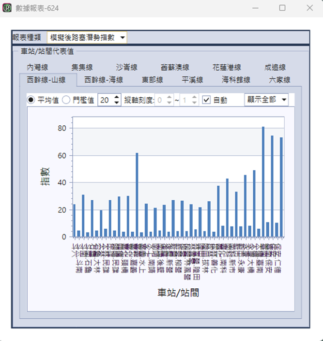The width and height of the screenshot is (323, 341).
Task: Select the 西幹線-海線 tab
Action: coord(104,80)
